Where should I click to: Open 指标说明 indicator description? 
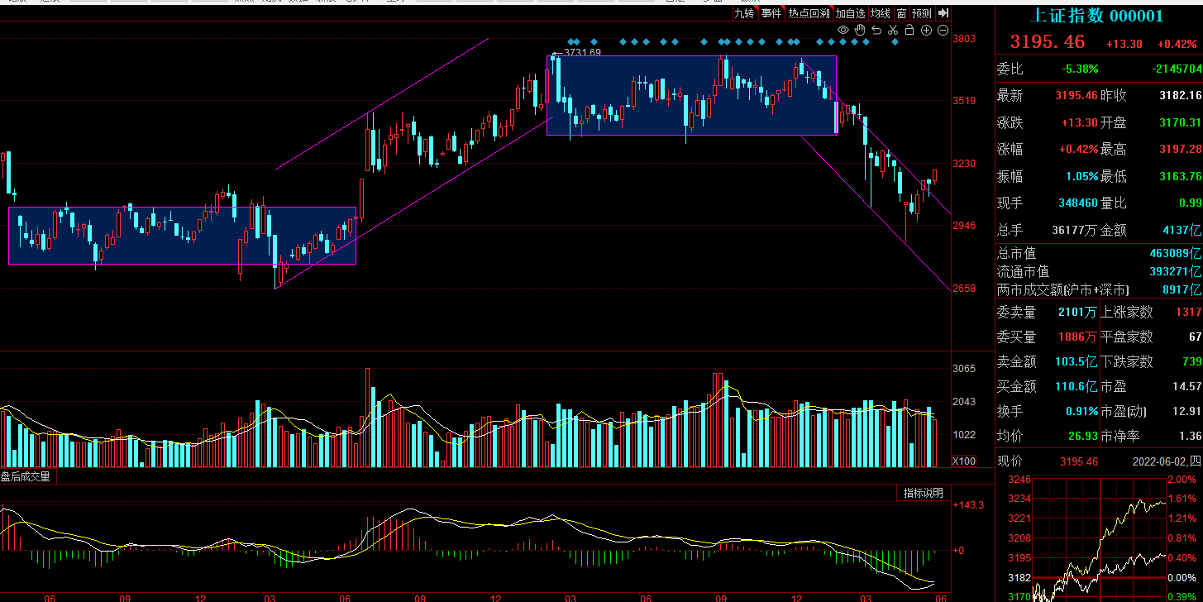923,493
